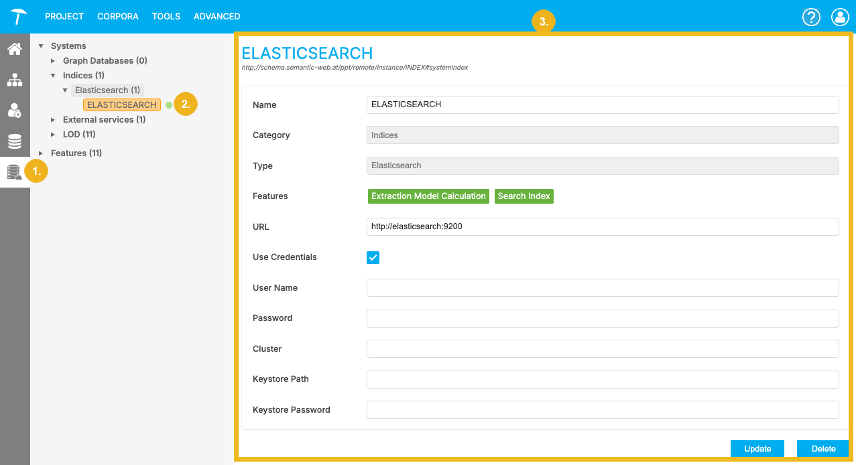Expand the External services node
Viewport: 856px width, 465px height.
point(54,119)
